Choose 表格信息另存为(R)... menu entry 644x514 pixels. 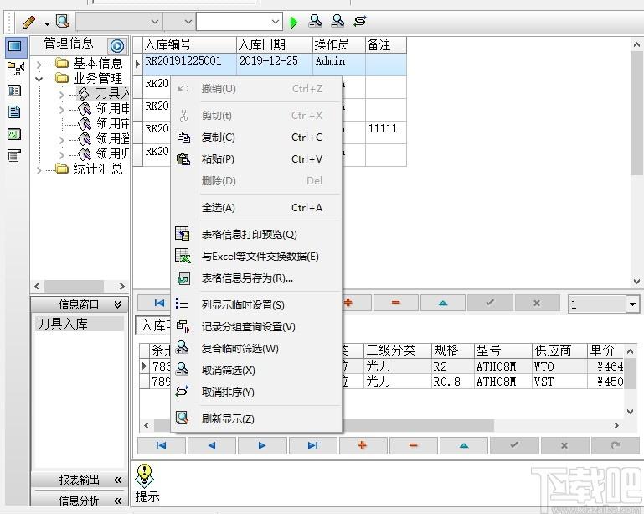coord(257,278)
